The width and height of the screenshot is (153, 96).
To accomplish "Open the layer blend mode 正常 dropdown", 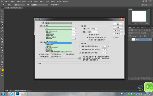I will coord(134,33).
